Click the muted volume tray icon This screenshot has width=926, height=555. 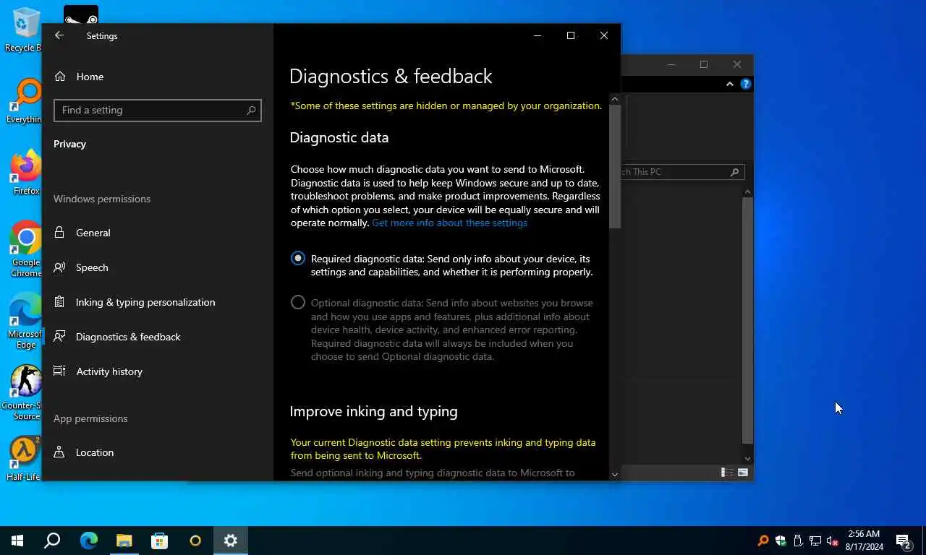pyautogui.click(x=833, y=541)
